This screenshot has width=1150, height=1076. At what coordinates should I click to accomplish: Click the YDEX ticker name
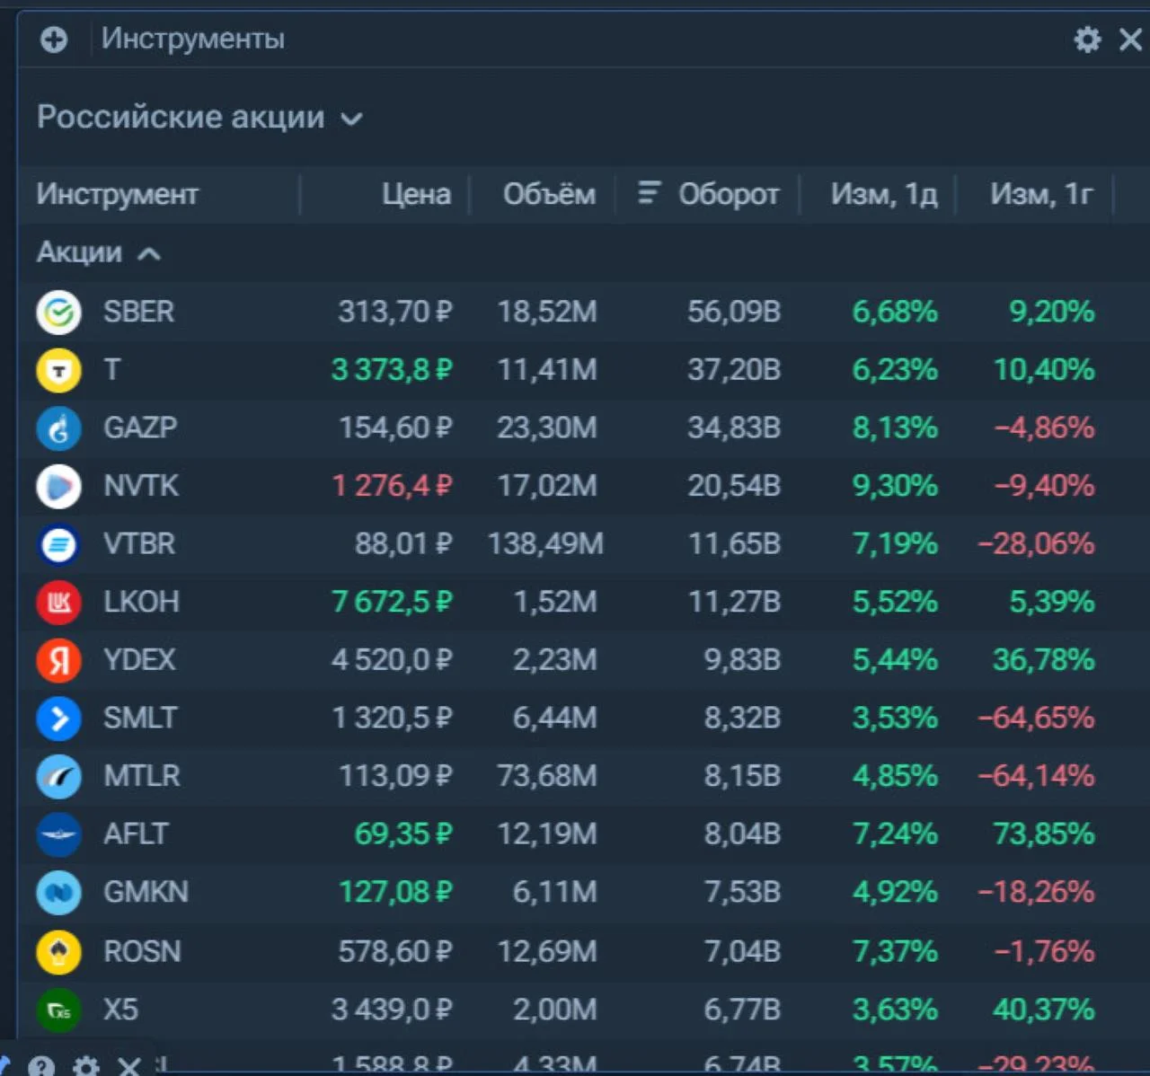pos(139,659)
